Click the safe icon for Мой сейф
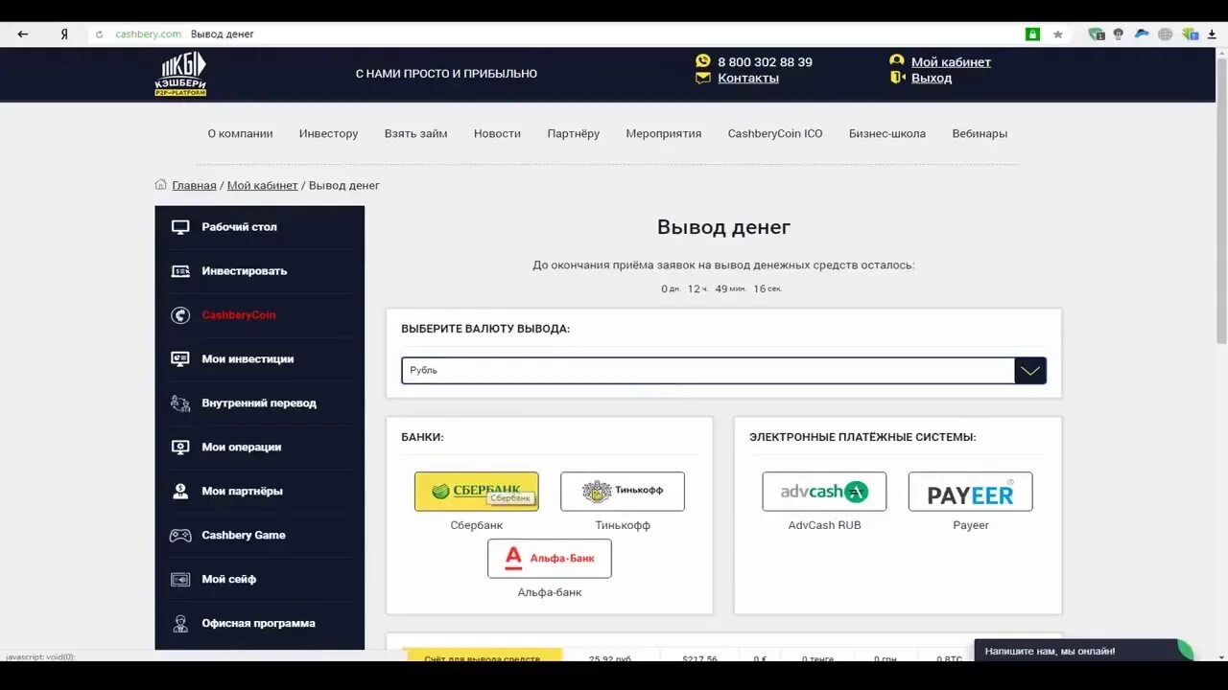This screenshot has width=1228, height=690. click(180, 580)
